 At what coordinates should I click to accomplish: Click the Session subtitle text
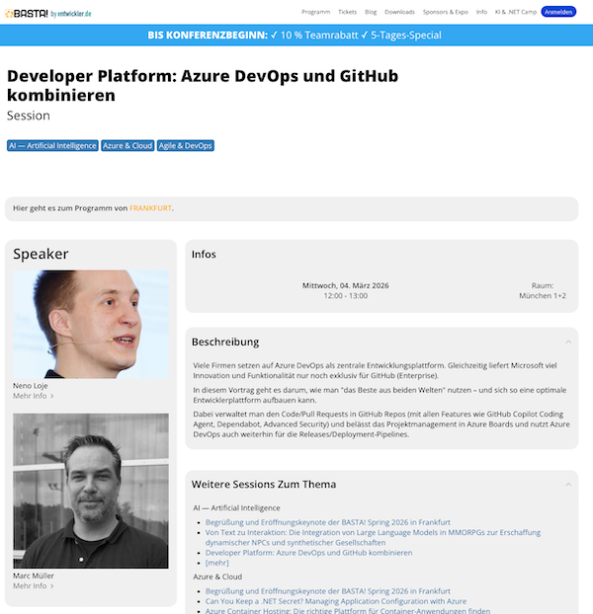point(29,115)
